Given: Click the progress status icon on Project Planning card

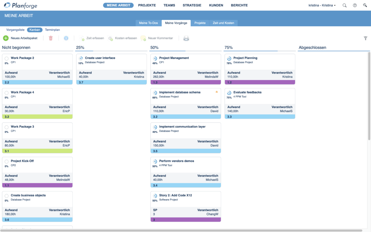Looking at the screenshot, I should 229,58.
